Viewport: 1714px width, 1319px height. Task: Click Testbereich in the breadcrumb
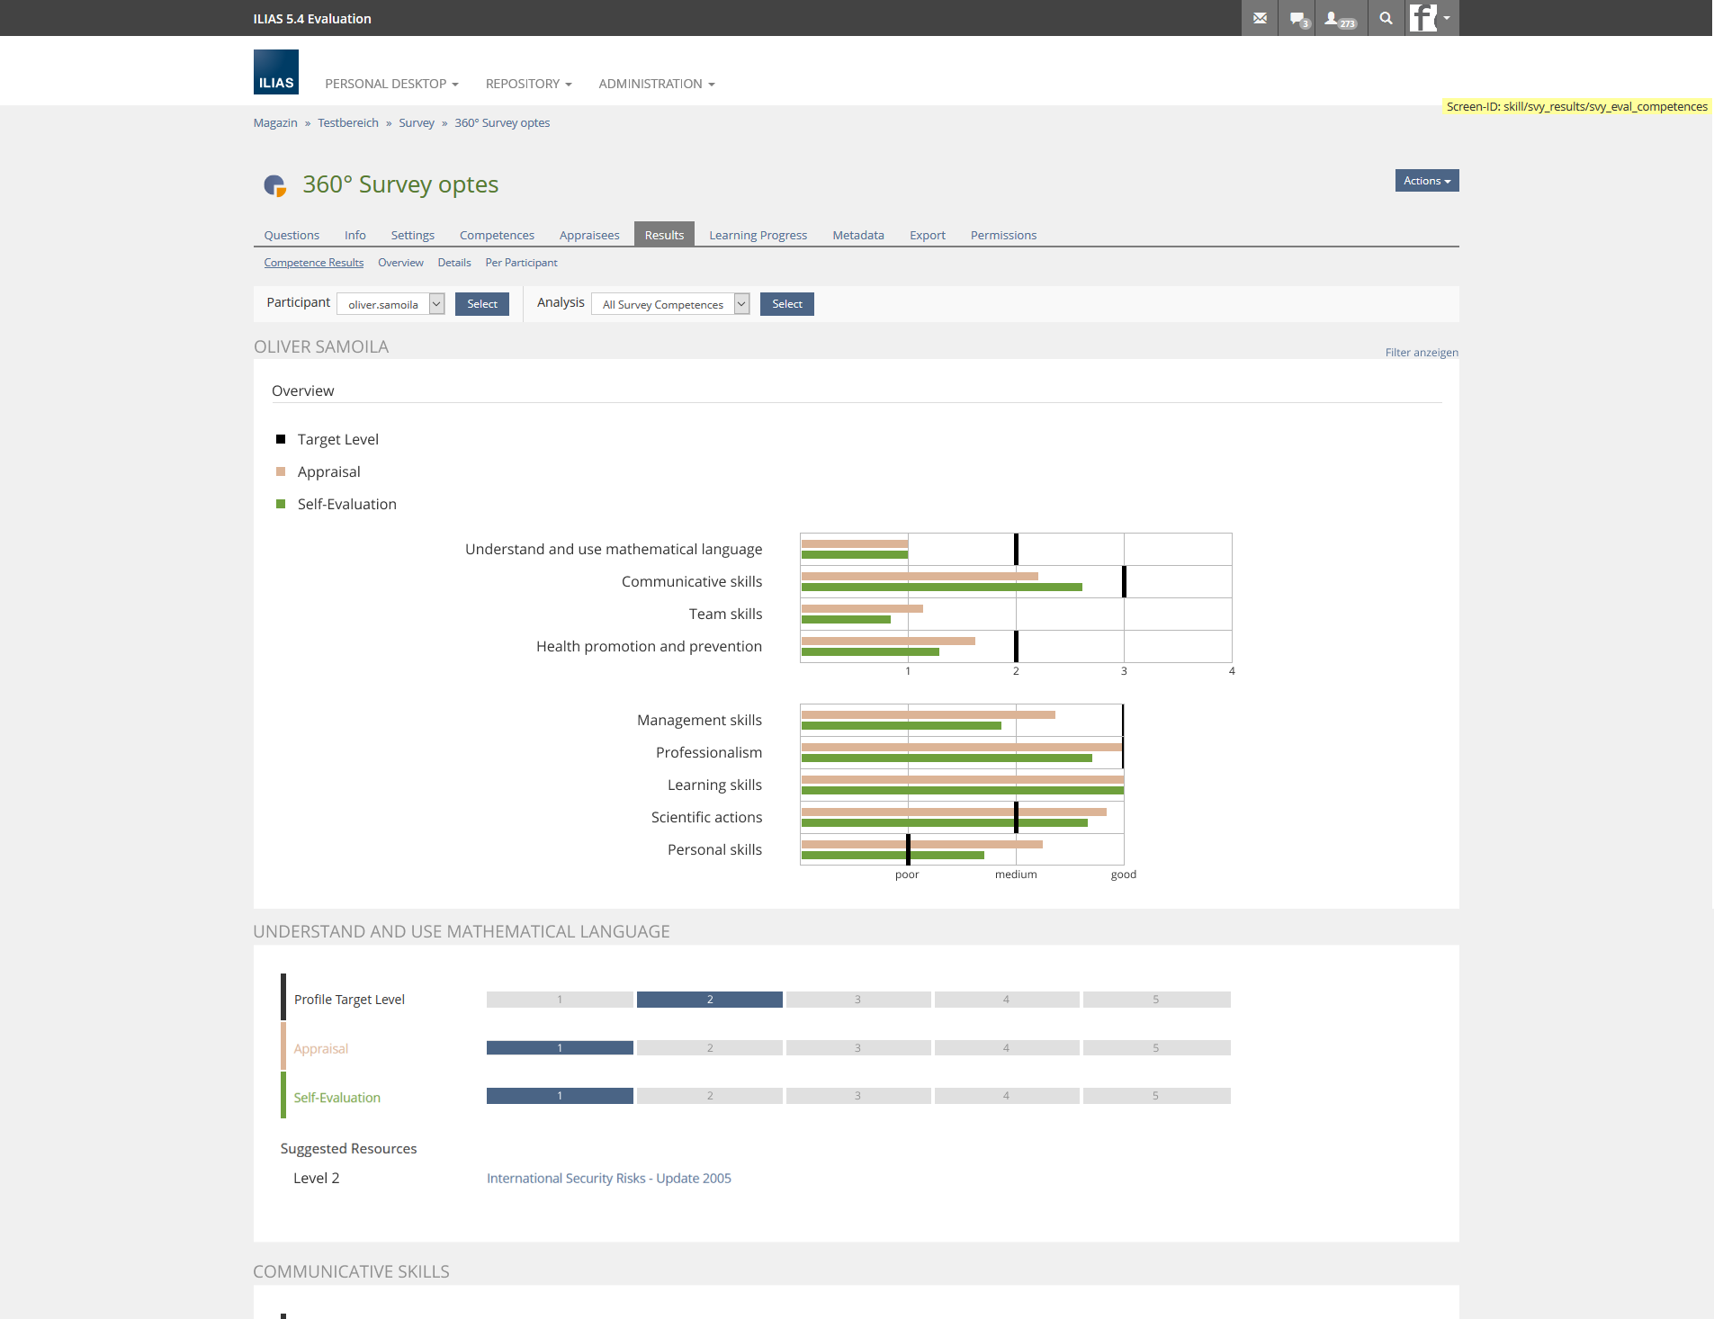347,123
